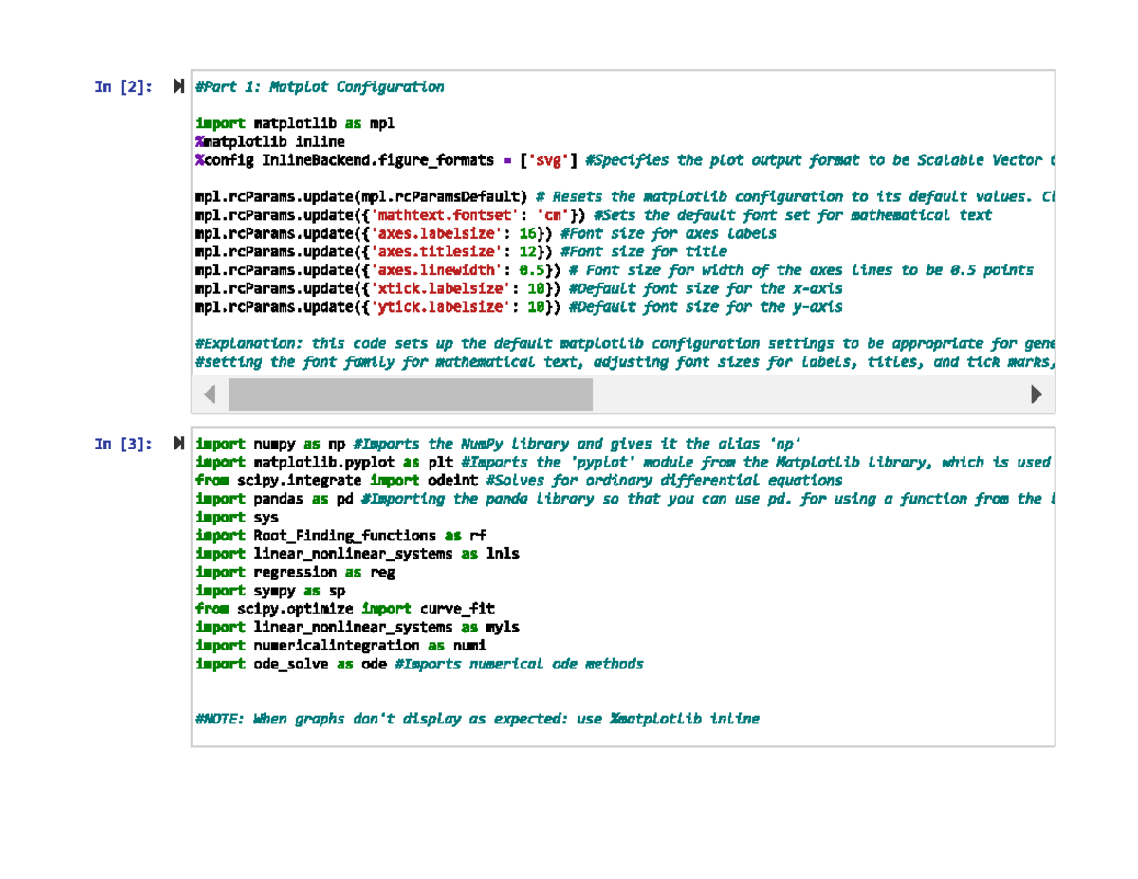Click the empty scrollbar track right of the thumb
The width and height of the screenshot is (1138, 879).
tap(806, 394)
